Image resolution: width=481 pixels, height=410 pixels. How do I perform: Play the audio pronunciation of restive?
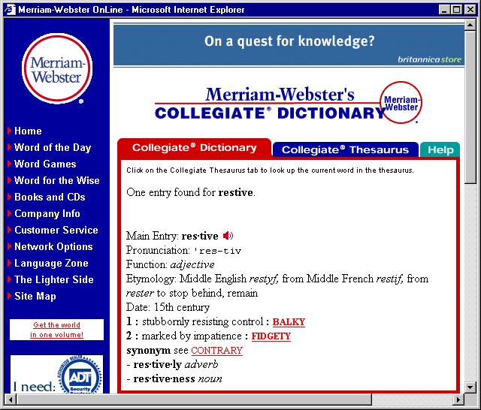(x=228, y=236)
